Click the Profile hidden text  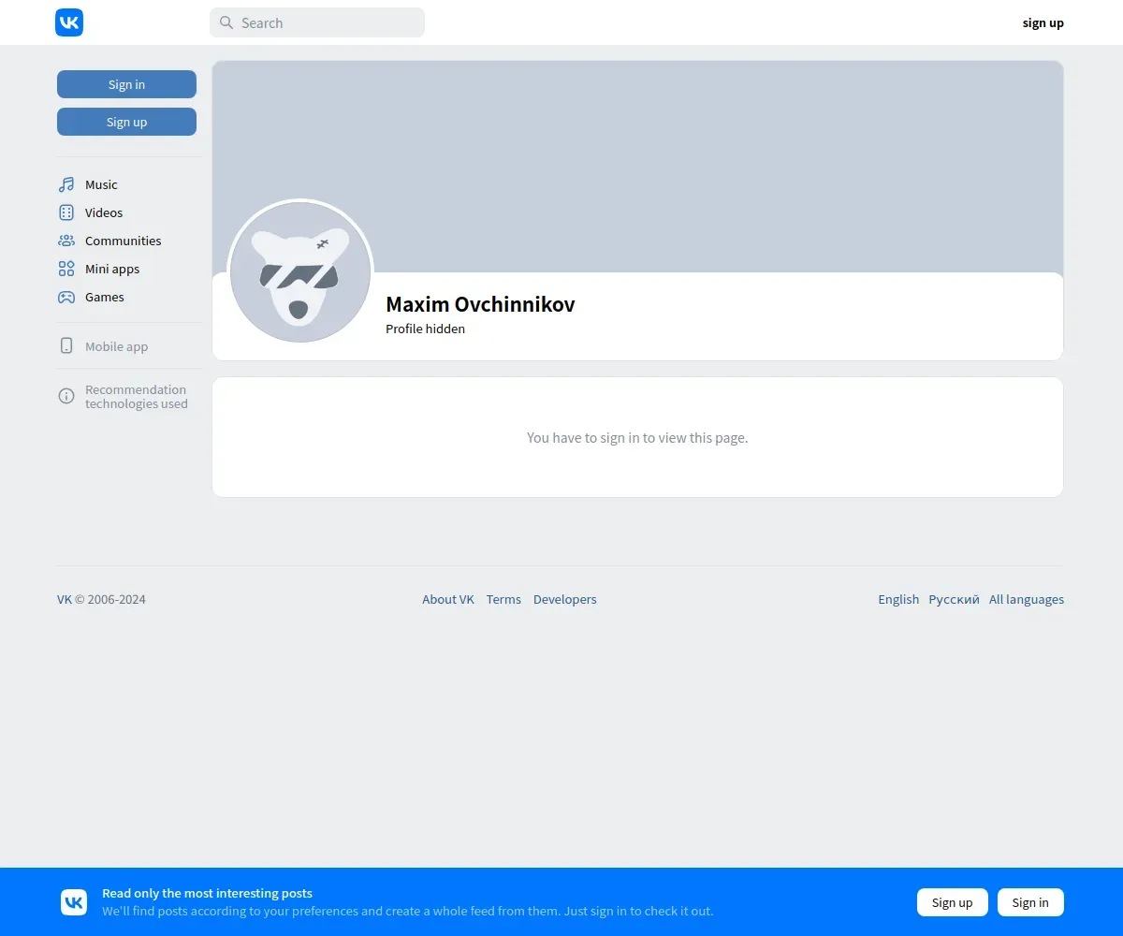pos(425,329)
